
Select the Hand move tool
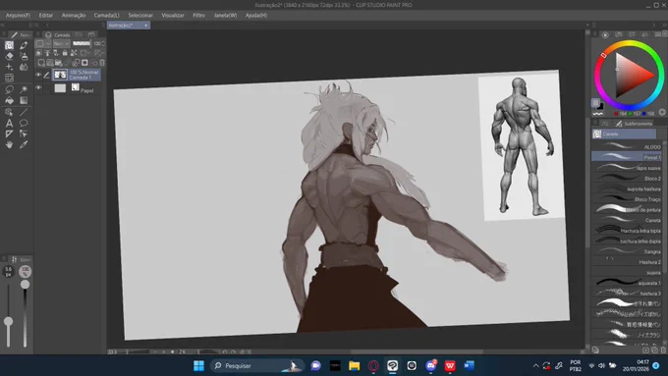click(9, 144)
